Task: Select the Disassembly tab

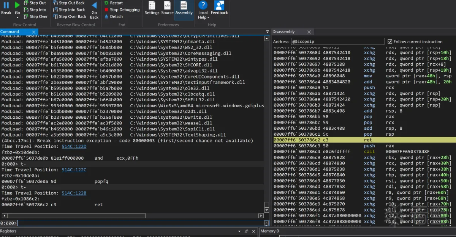Action: click(x=283, y=32)
